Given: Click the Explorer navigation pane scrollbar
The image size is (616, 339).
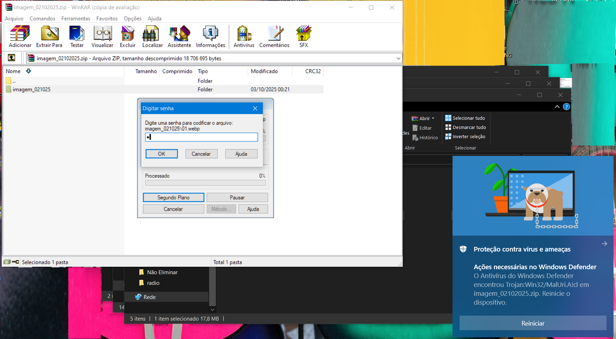Looking at the screenshot, I should 212,287.
